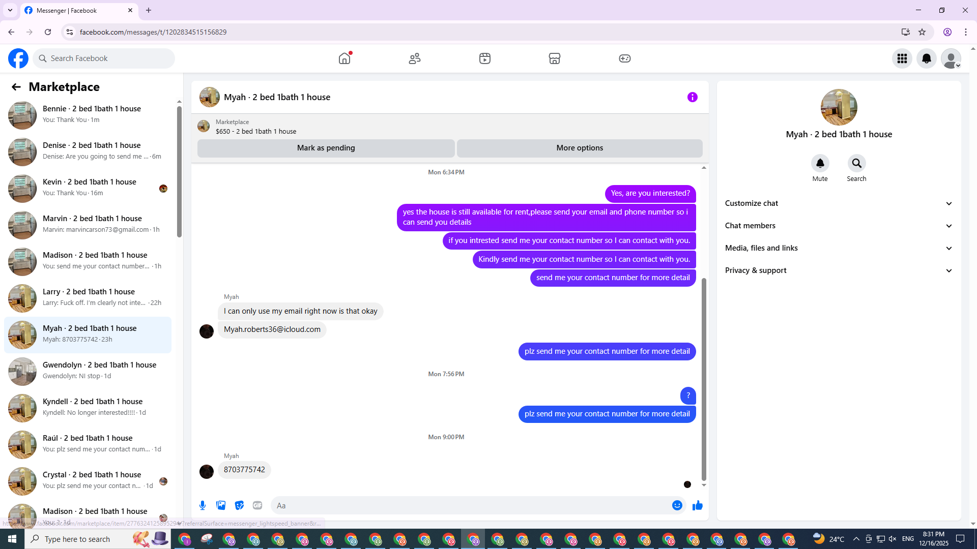The image size is (977, 549).
Task: Open Chrome three-dot menu
Action: (x=966, y=32)
